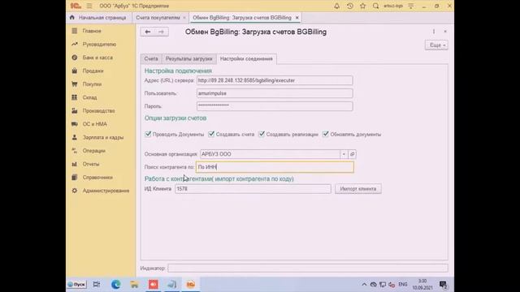Open the 1C taskbar icon
520x292 pixels.
pyautogui.click(x=191, y=285)
